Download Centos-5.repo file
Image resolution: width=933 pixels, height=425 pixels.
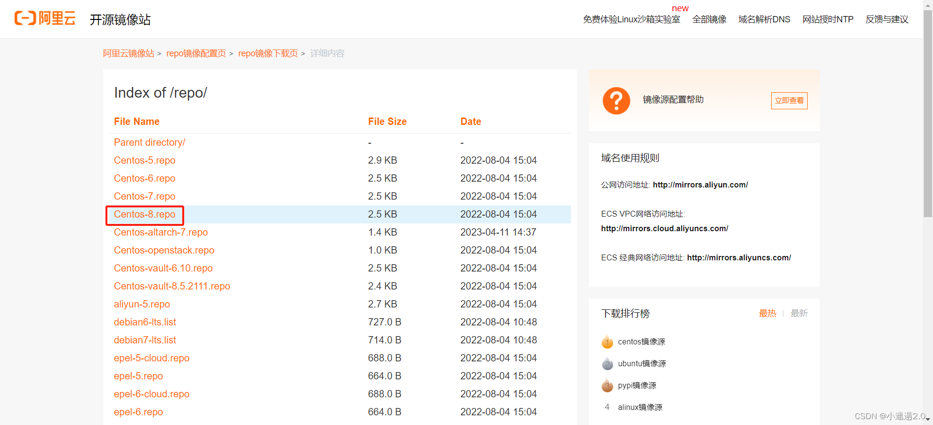click(145, 160)
